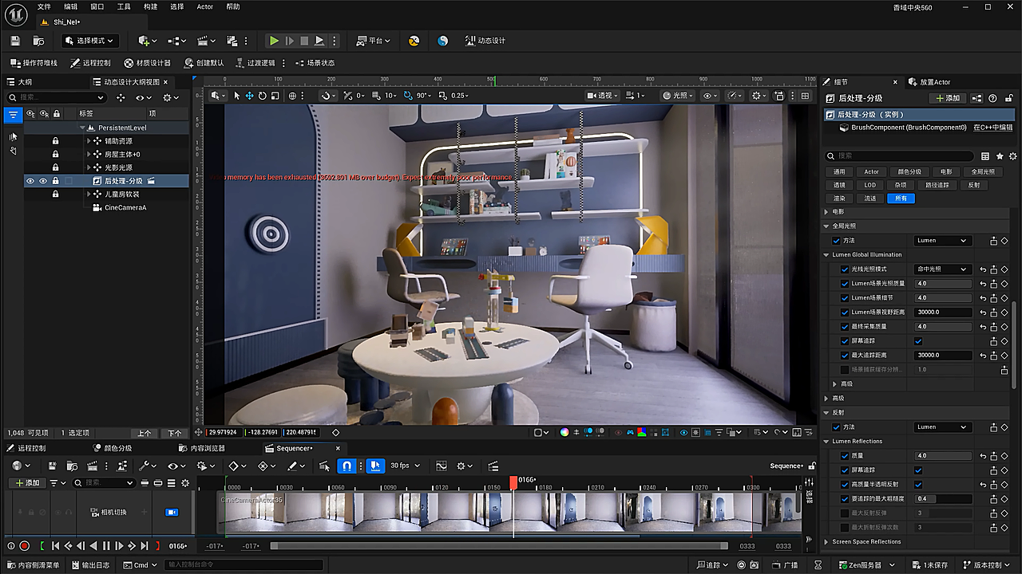
Task: Select the rotate gizmo tool in viewport
Action: click(262, 96)
